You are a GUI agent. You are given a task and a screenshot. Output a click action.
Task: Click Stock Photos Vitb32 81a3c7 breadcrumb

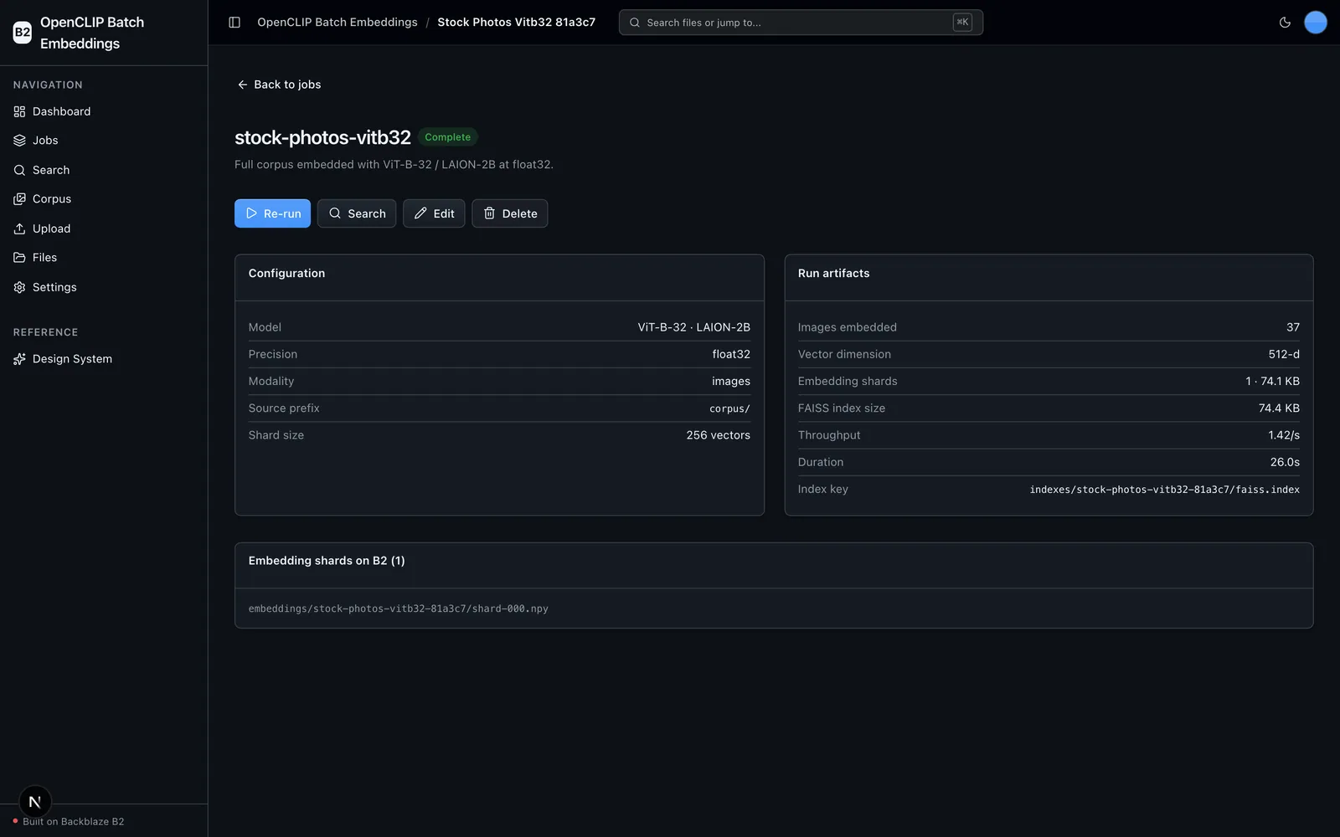coord(516,23)
